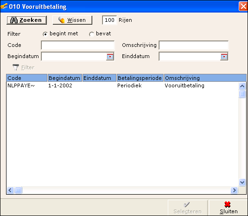
Task: Open the Begindatum calendar picker icon
Action: click(110, 56)
